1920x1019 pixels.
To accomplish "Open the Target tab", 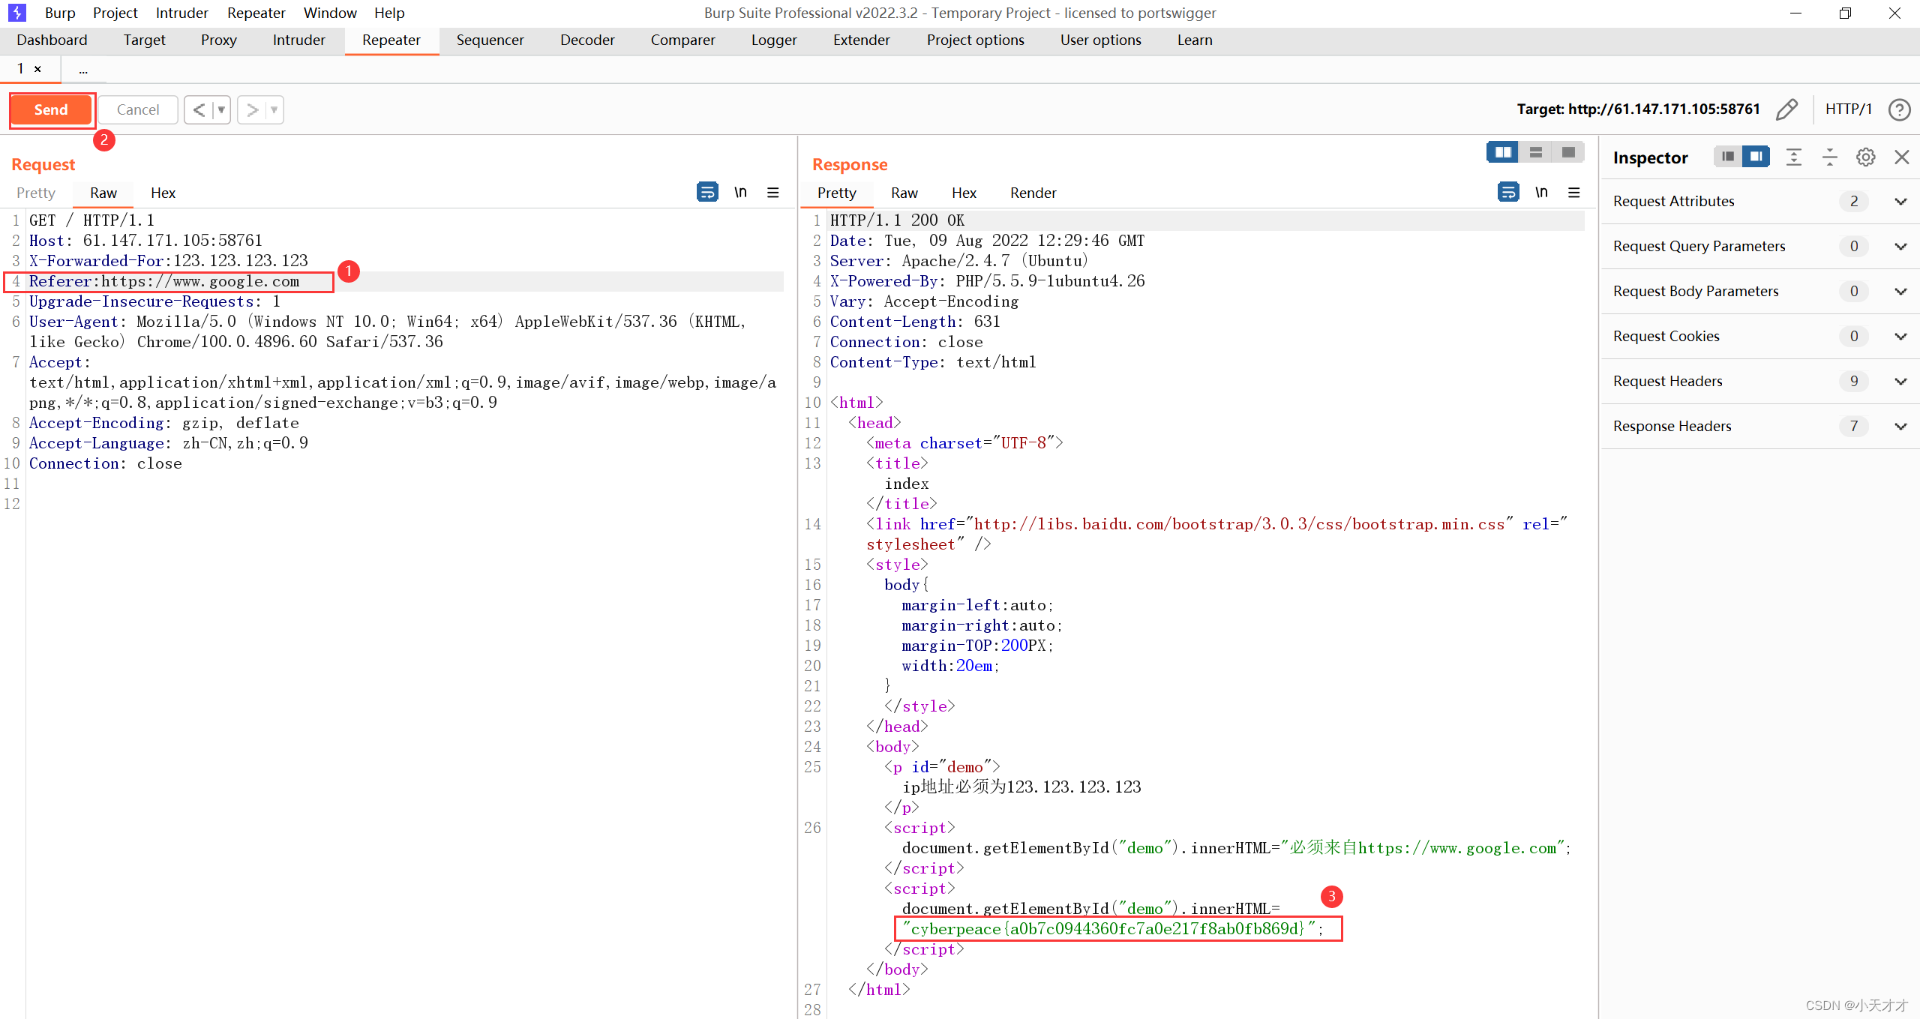I will tap(144, 40).
